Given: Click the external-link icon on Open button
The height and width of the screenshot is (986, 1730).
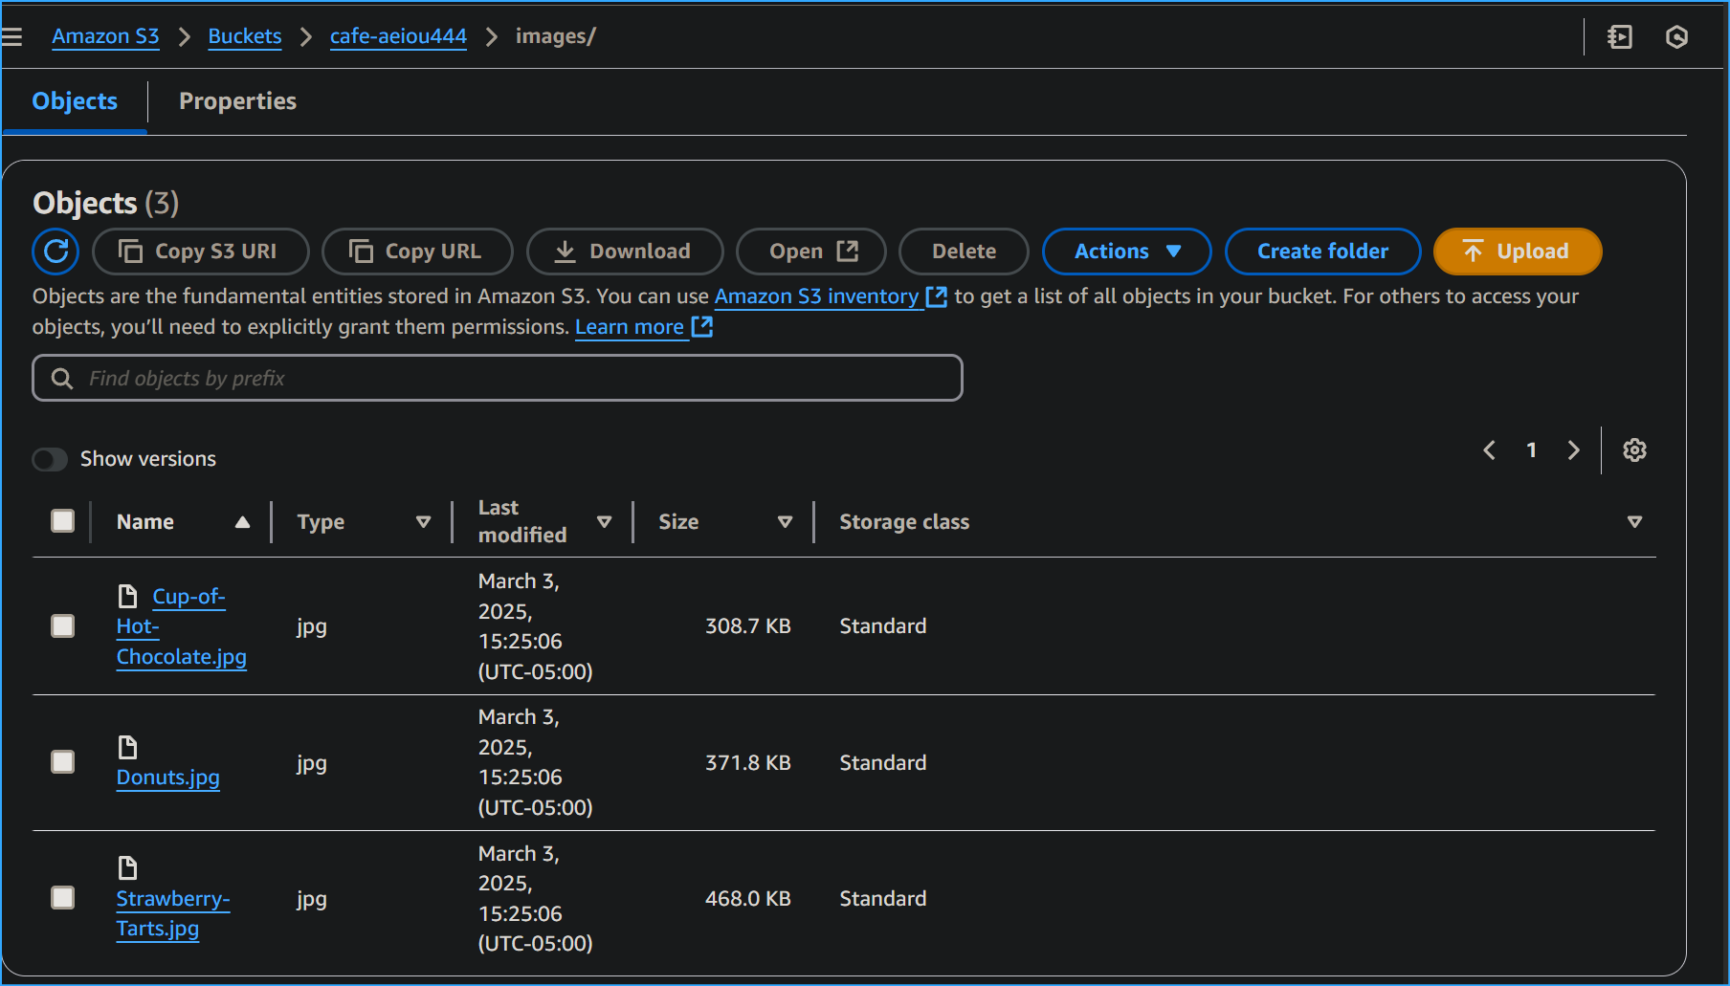Looking at the screenshot, I should pyautogui.click(x=848, y=251).
